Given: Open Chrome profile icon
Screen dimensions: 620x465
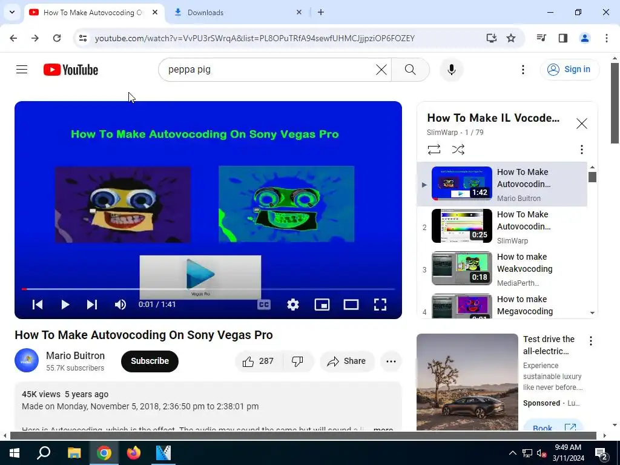Looking at the screenshot, I should tap(584, 38).
